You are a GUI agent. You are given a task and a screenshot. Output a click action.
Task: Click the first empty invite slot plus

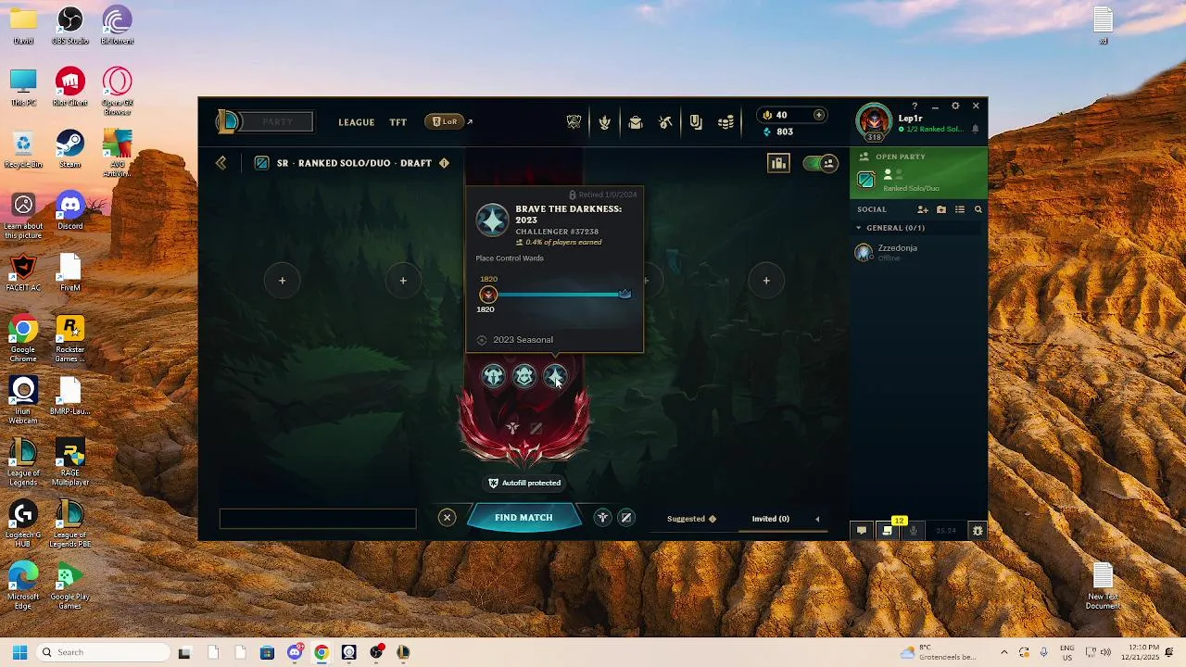point(282,281)
